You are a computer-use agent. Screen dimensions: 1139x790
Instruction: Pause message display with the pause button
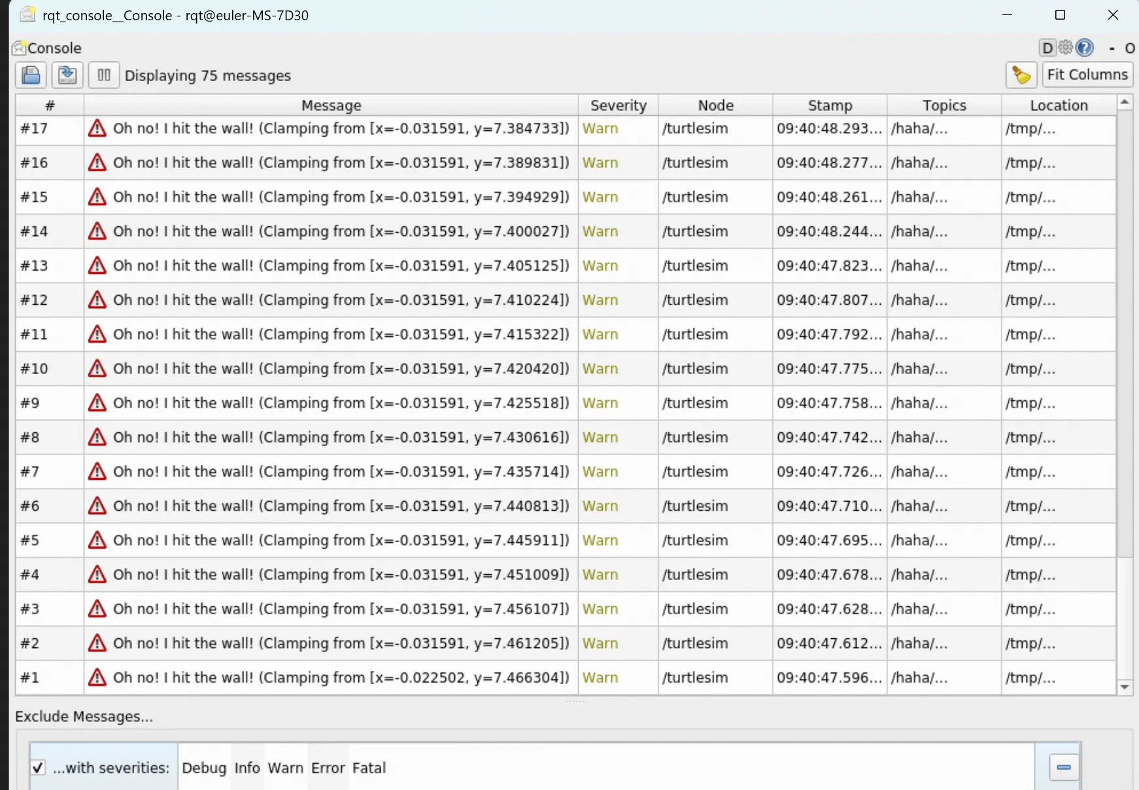104,75
